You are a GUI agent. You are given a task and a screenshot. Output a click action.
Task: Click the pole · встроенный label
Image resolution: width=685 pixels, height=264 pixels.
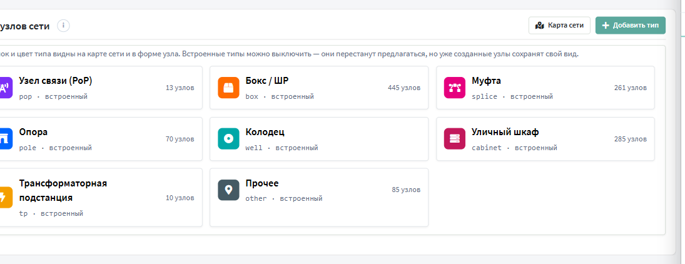[56, 148]
